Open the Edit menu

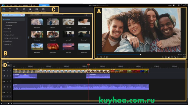point(11,5)
